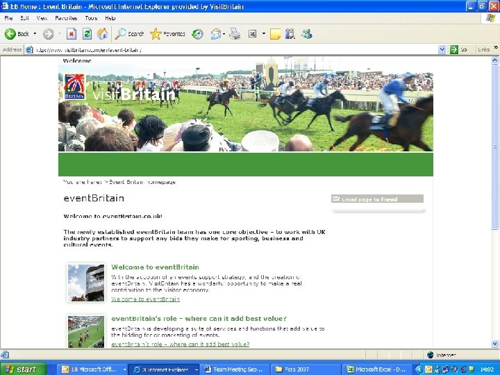
Task: Click the taskbar clock showing 14:02
Action: click(487, 369)
